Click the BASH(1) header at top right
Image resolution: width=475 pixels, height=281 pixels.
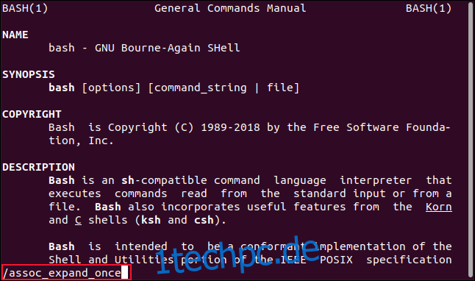429,8
